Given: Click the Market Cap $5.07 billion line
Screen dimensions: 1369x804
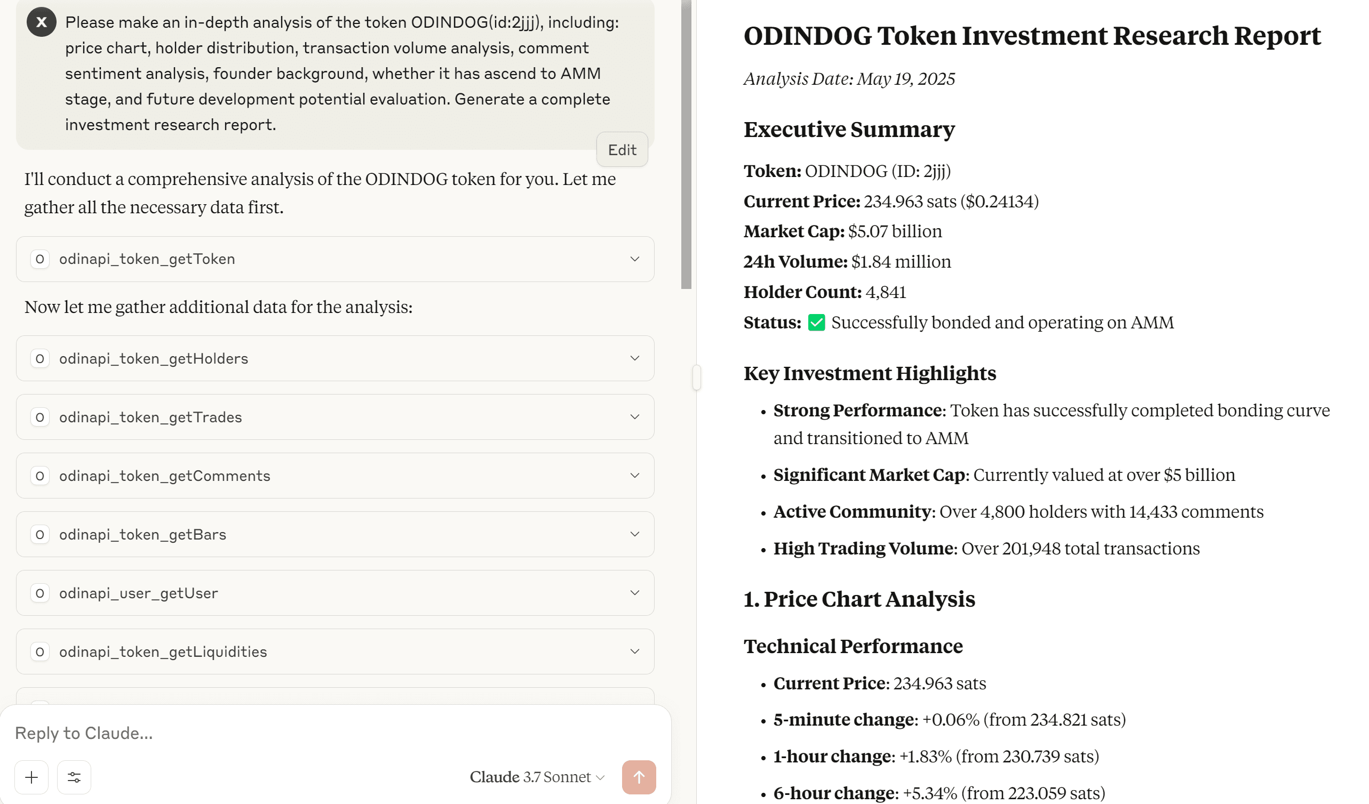Looking at the screenshot, I should 842,231.
